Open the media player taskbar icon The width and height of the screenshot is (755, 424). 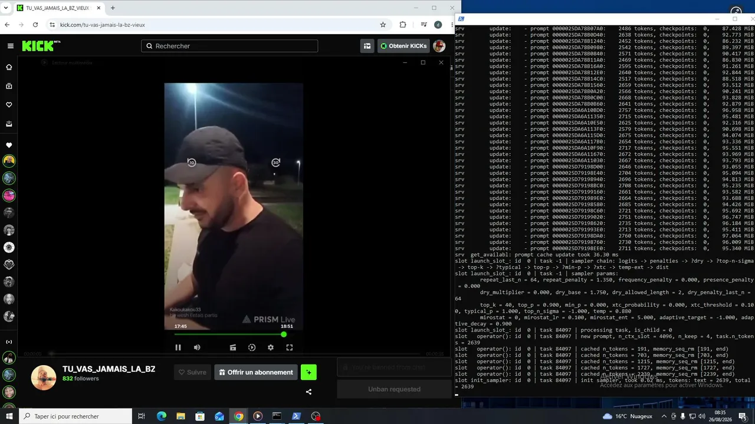point(258,416)
